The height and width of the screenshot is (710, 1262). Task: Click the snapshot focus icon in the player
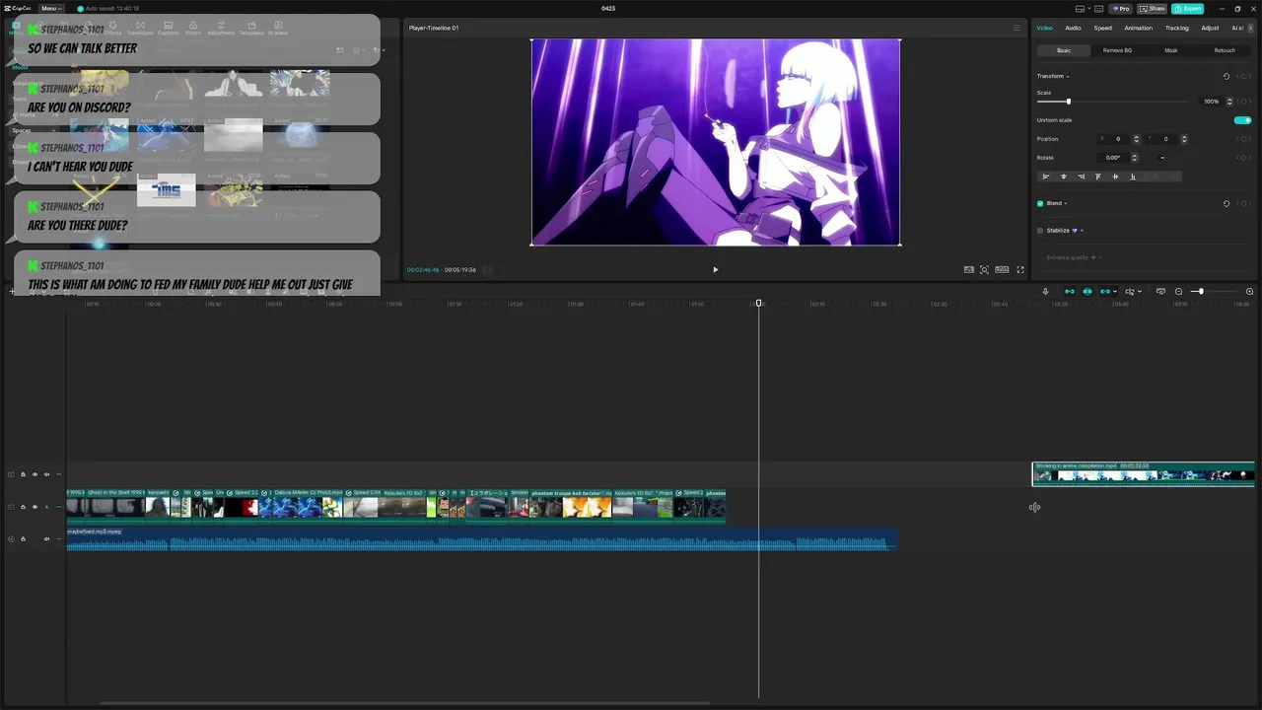(x=984, y=269)
